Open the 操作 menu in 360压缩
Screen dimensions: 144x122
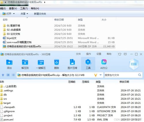click(89, 54)
